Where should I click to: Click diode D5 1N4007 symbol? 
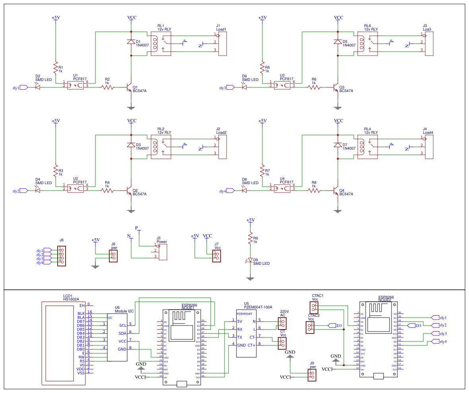pos(338,42)
